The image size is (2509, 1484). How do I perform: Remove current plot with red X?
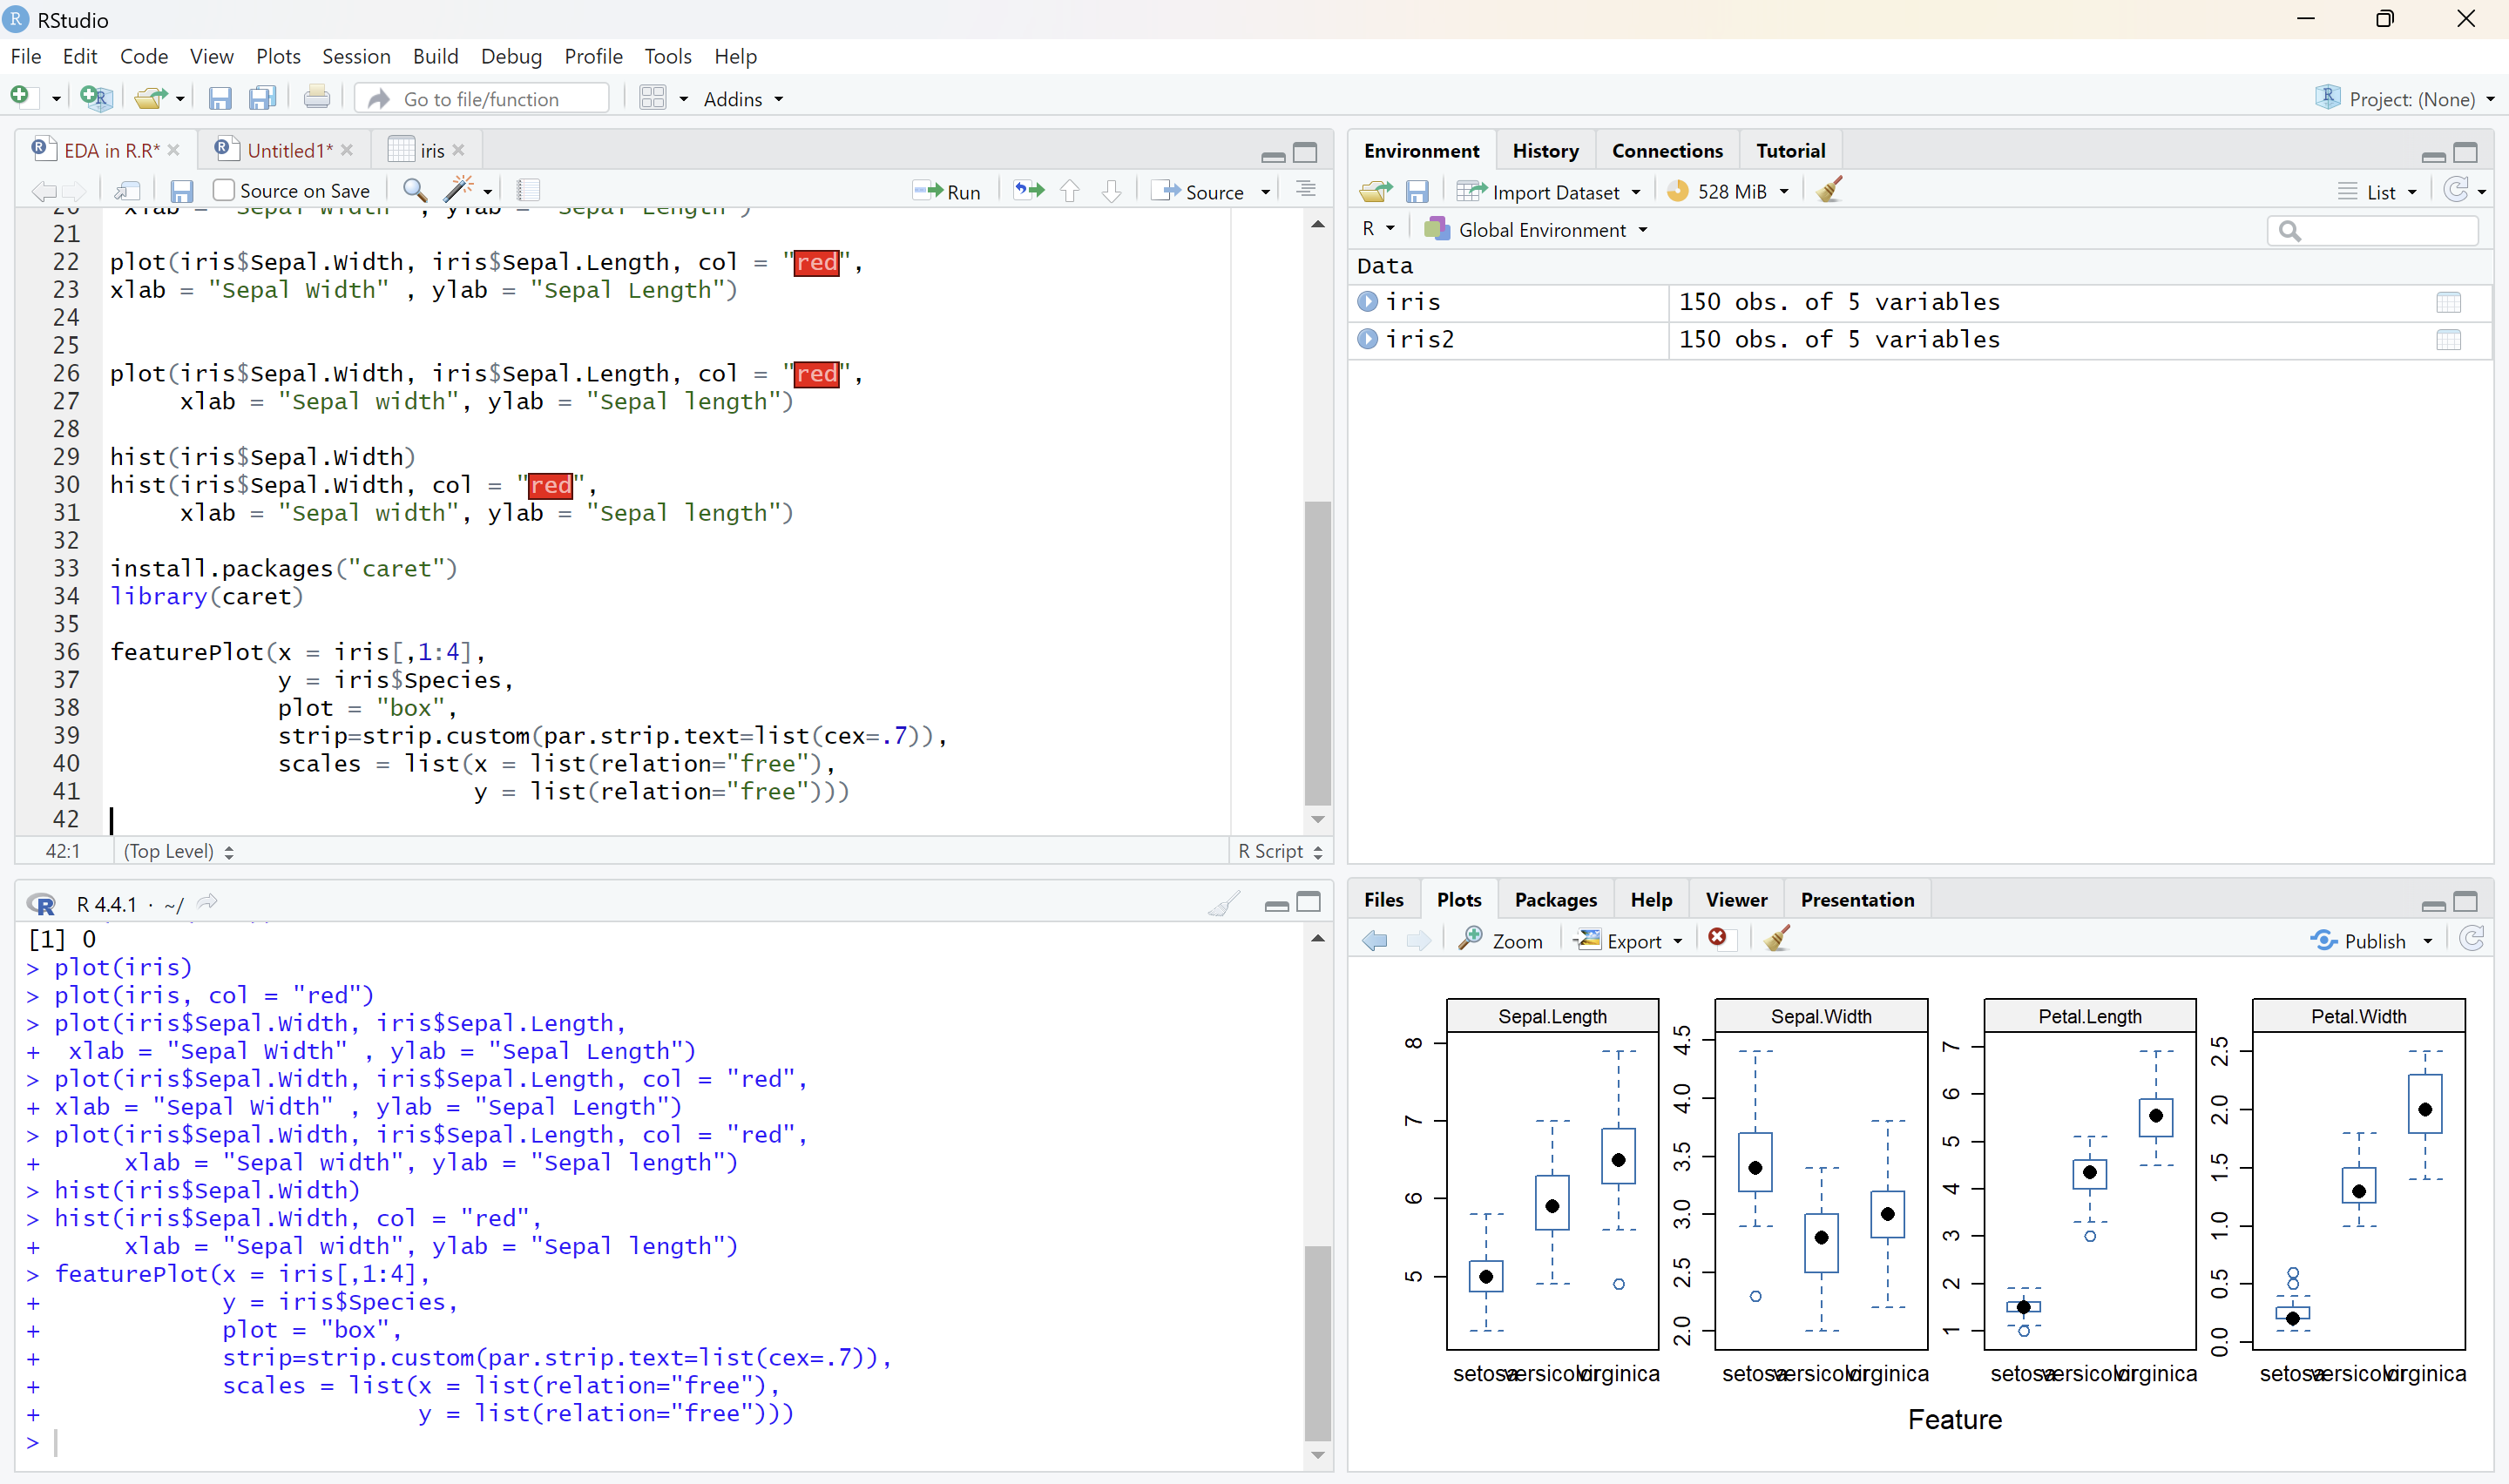tap(1718, 938)
